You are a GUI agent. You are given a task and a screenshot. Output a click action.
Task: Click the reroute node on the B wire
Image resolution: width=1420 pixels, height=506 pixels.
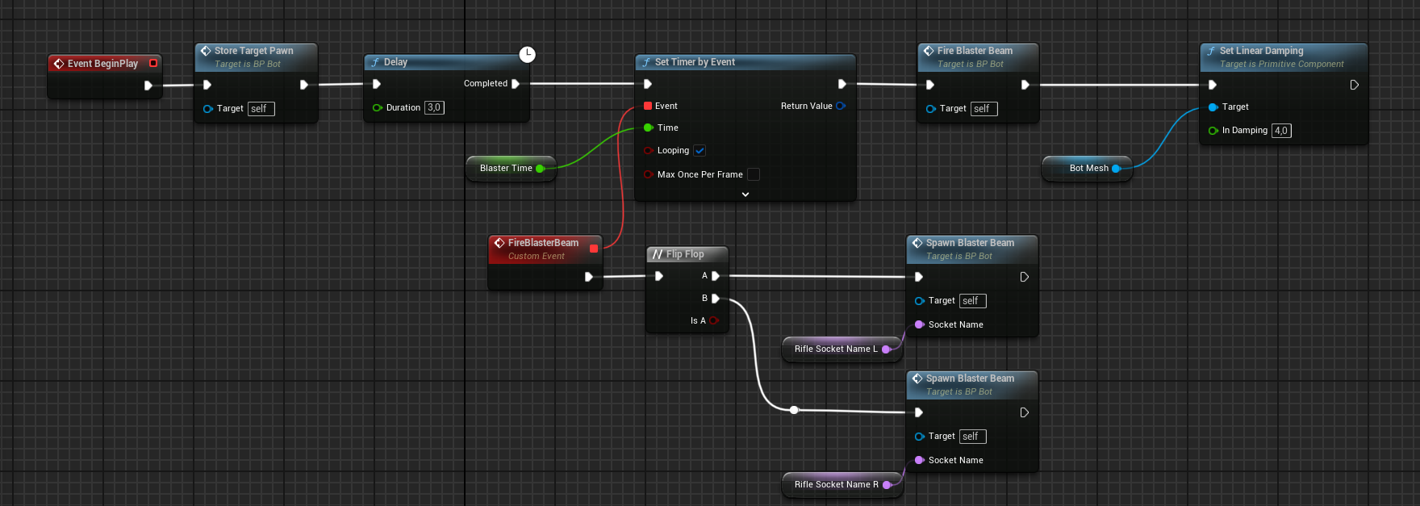(794, 410)
